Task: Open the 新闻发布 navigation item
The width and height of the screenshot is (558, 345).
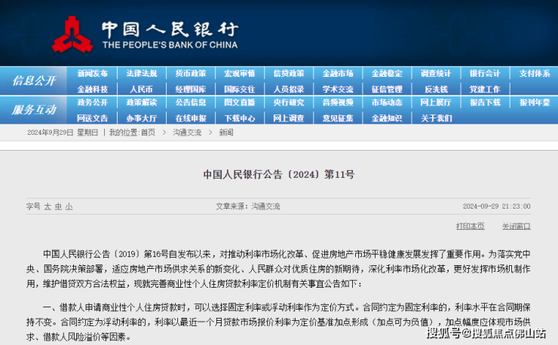Action: (92, 74)
